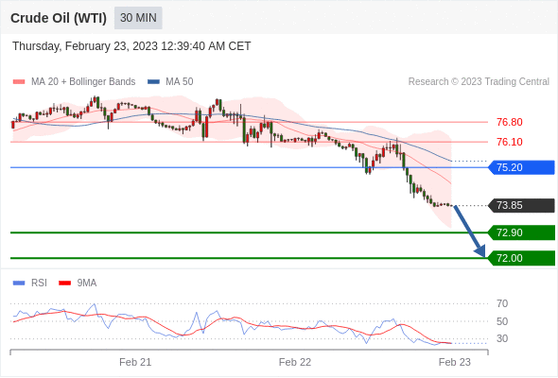Click the blue MA 50 legend swatch
Viewport: 558px width, 378px height.
pos(153,82)
